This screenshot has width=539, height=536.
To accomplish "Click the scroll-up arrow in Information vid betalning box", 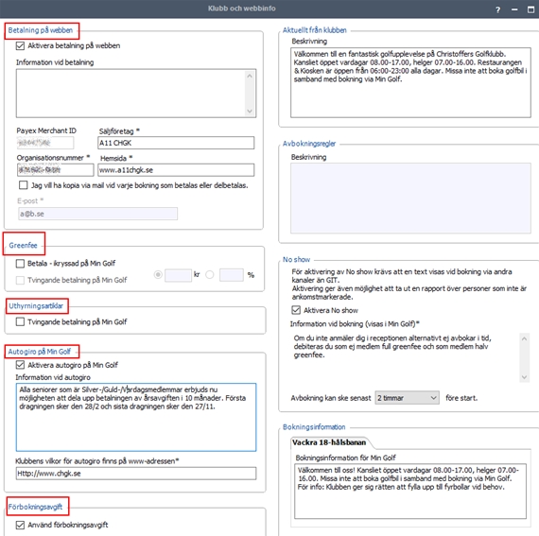I will coord(250,76).
